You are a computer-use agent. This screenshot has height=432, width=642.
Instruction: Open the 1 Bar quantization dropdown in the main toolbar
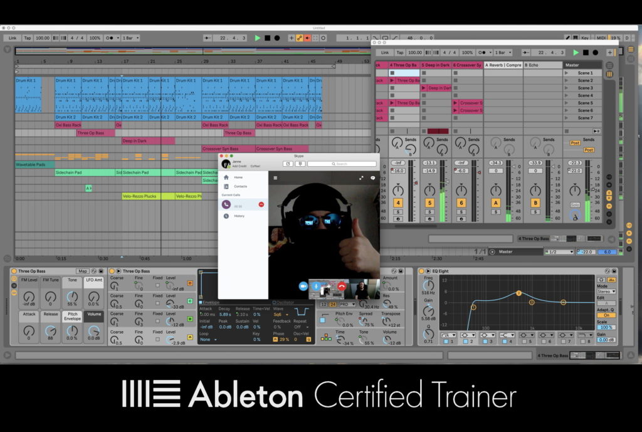[130, 38]
